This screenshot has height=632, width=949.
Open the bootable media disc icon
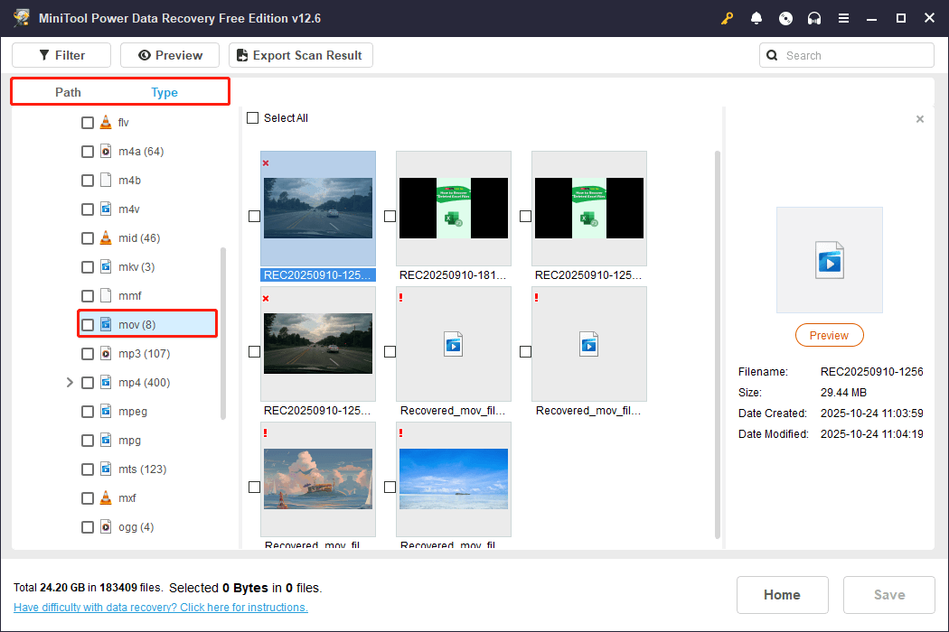coord(785,18)
